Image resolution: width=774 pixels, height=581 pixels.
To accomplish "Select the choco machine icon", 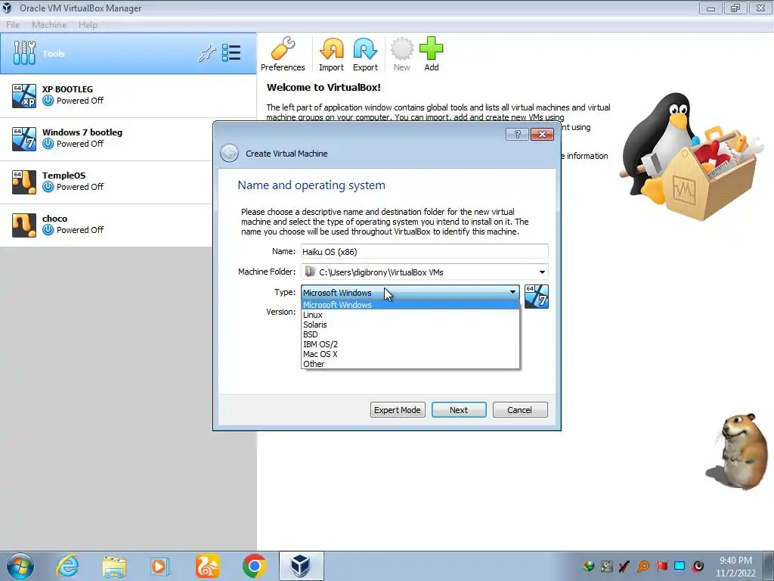I will [x=24, y=225].
